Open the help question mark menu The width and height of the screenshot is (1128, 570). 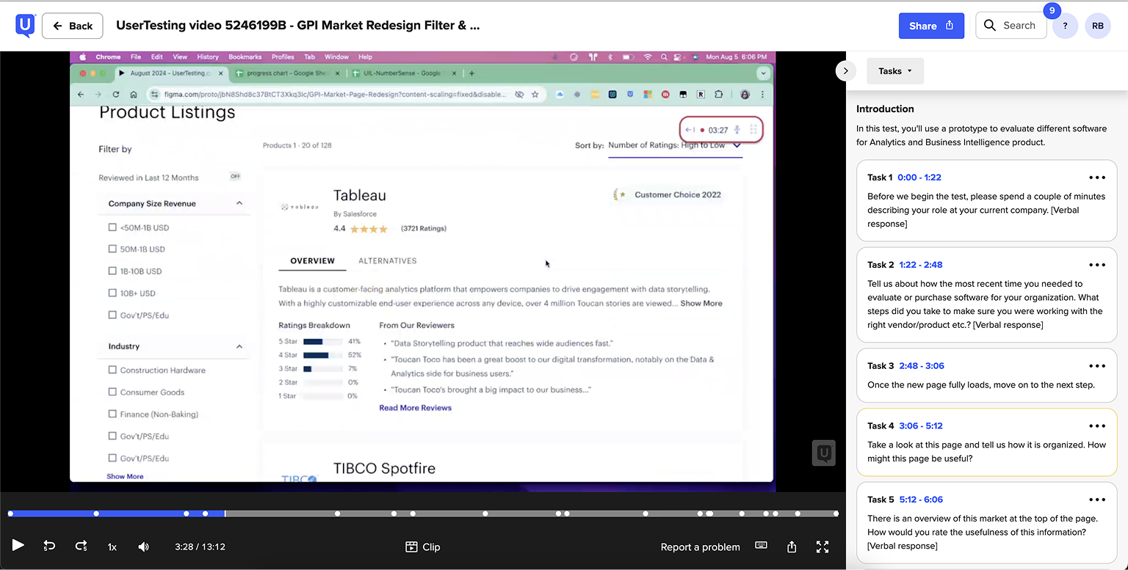coord(1065,26)
